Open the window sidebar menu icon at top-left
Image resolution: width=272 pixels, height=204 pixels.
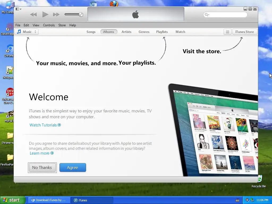click(18, 9)
